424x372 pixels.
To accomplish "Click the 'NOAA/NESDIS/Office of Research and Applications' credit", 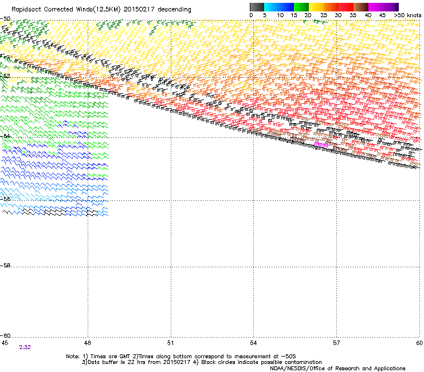I will click(x=337, y=369).
